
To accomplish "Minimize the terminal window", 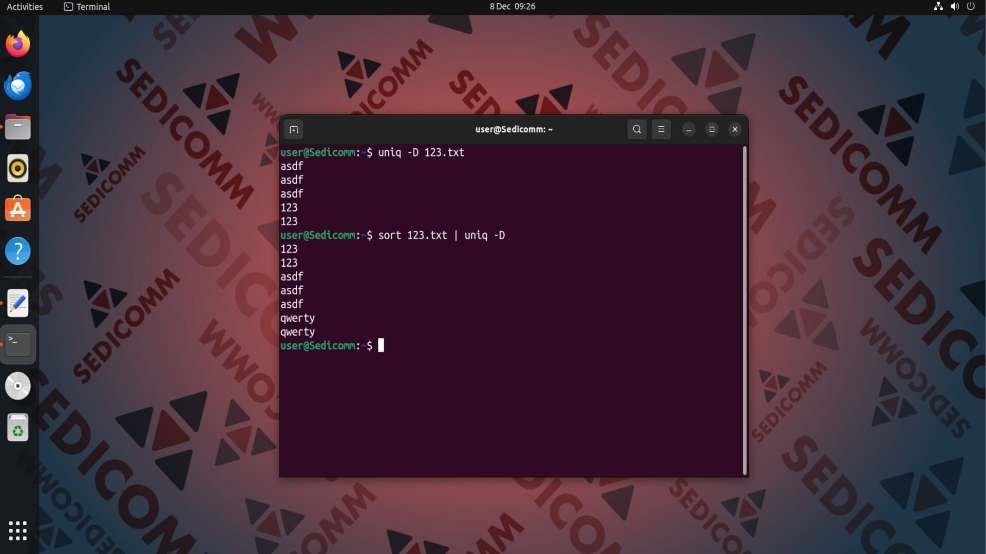I will [689, 129].
